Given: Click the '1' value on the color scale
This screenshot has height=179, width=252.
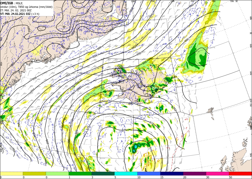Looking at the screenshot, I should tap(70, 177).
